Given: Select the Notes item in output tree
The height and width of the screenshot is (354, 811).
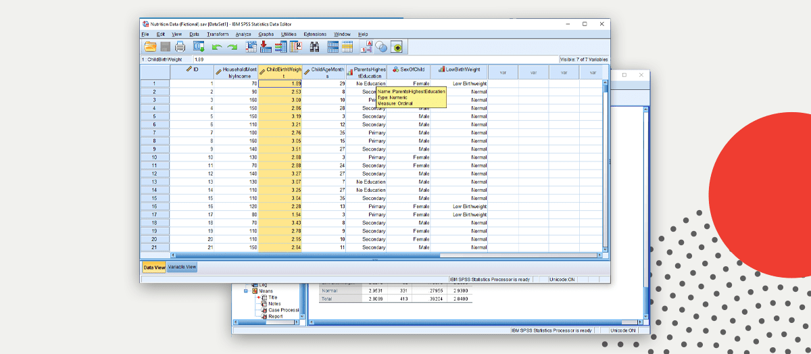Looking at the screenshot, I should point(274,303).
